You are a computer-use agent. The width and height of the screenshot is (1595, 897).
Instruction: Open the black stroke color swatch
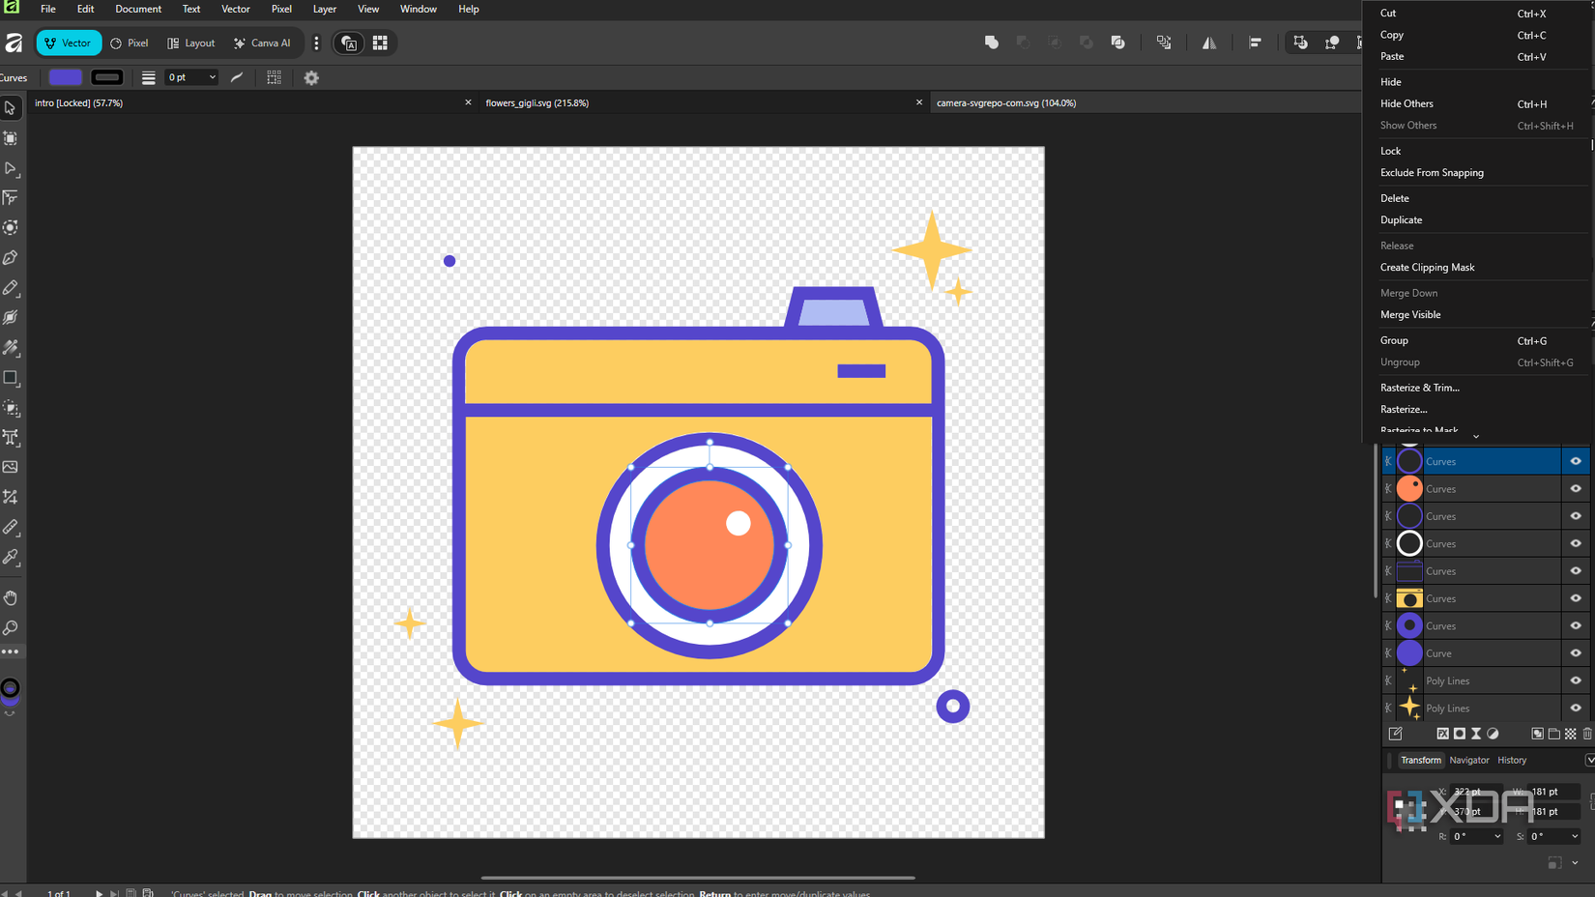[107, 77]
